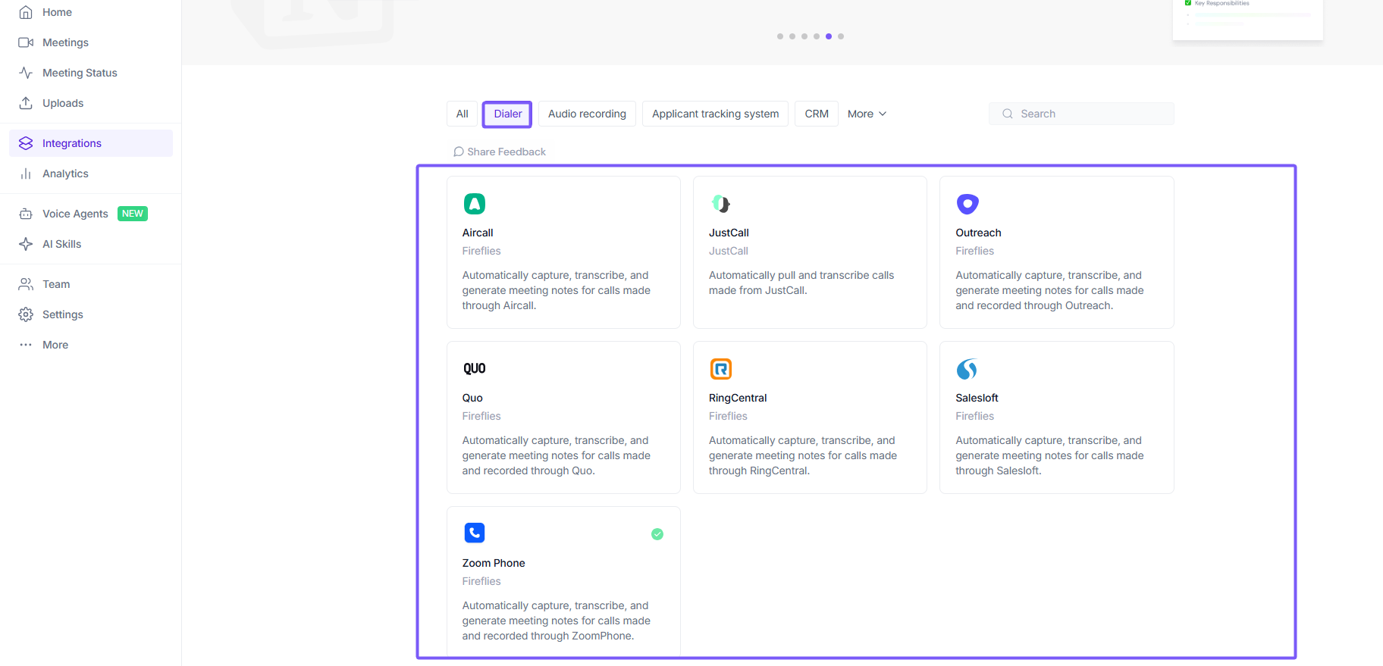Select the Applicant tracking system tab
Viewport: 1383px width, 666px height.
(715, 114)
